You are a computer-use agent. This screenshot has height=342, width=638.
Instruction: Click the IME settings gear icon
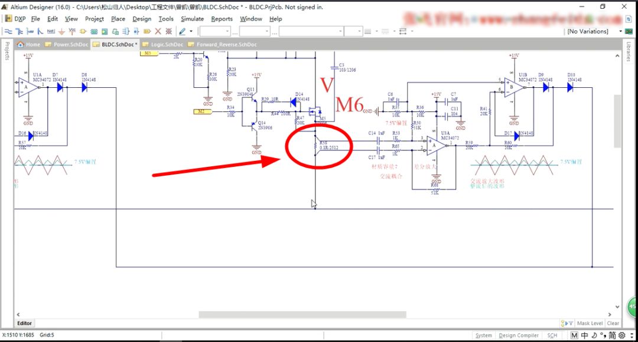(621, 336)
